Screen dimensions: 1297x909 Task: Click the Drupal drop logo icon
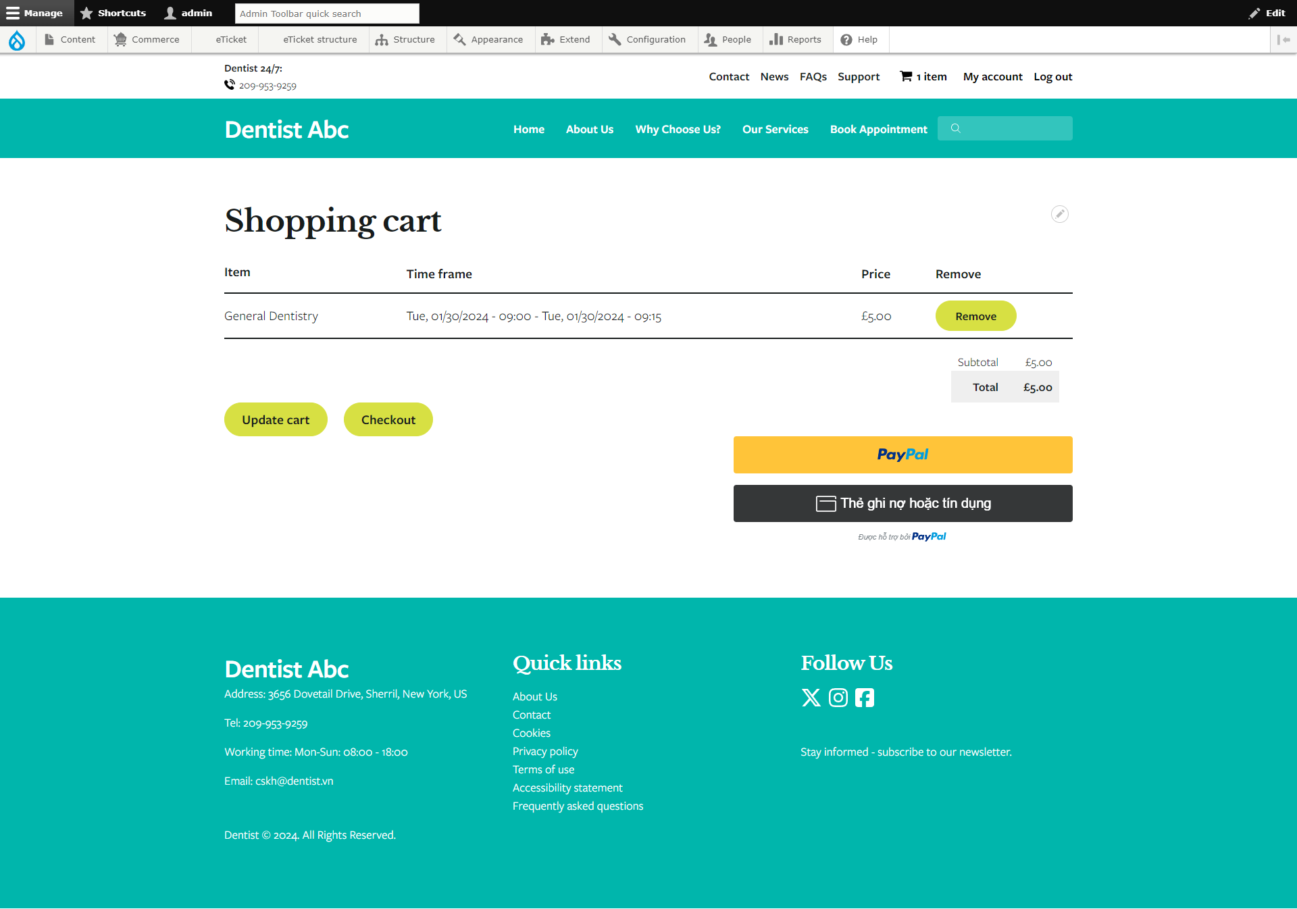17,40
